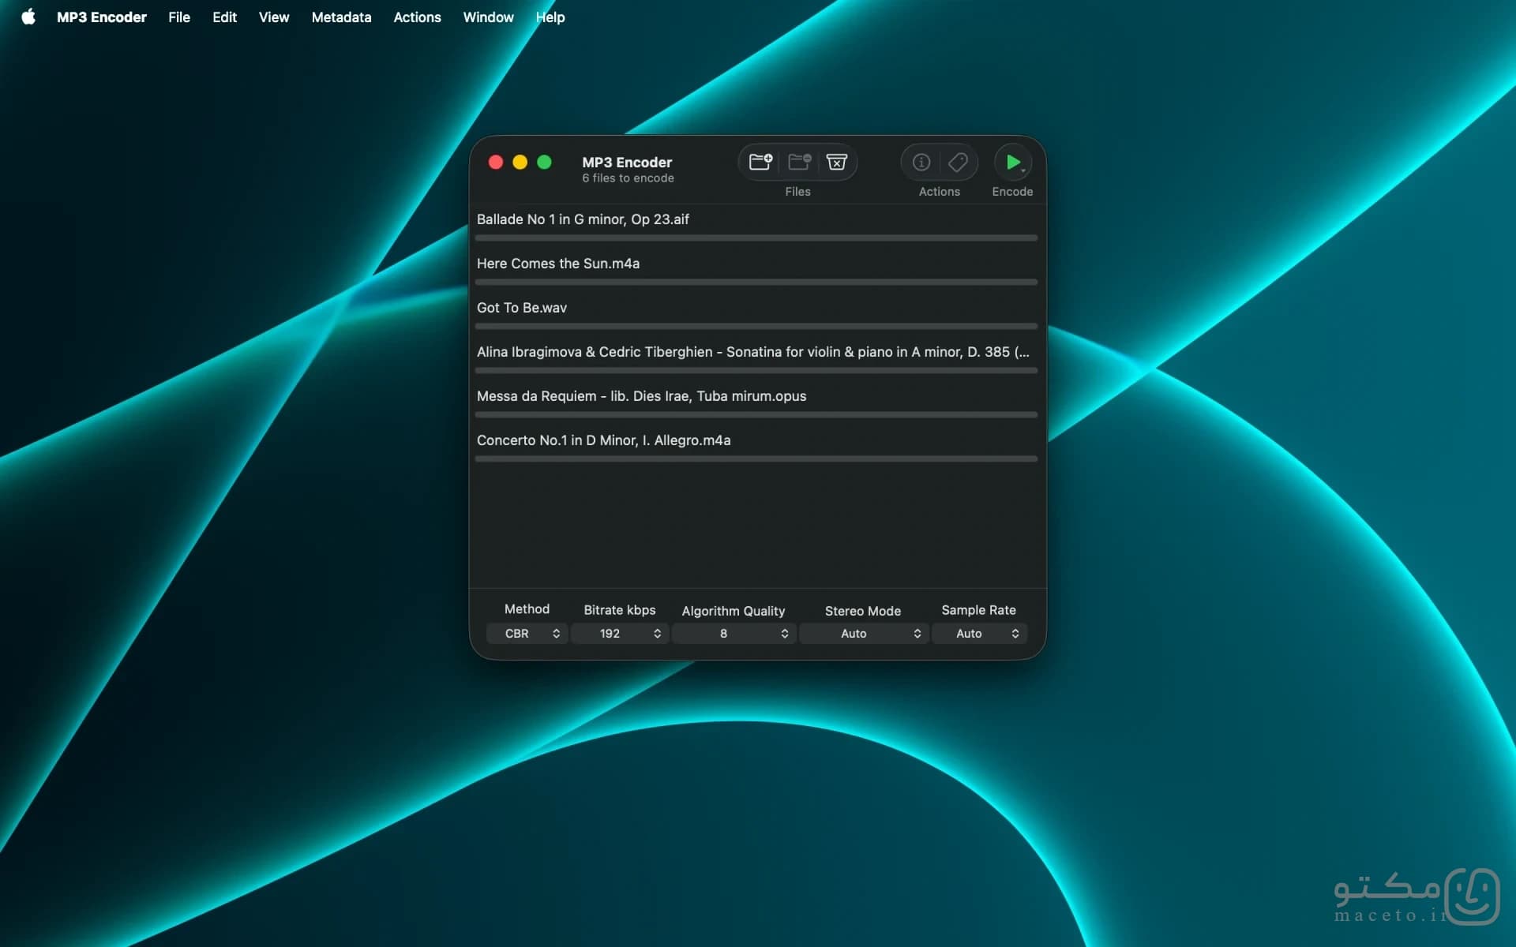
Task: Click the green zoom window button
Action: [x=544, y=162]
